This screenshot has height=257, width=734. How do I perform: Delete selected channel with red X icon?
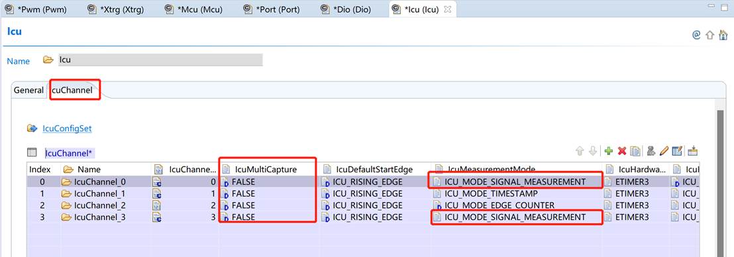pos(621,151)
